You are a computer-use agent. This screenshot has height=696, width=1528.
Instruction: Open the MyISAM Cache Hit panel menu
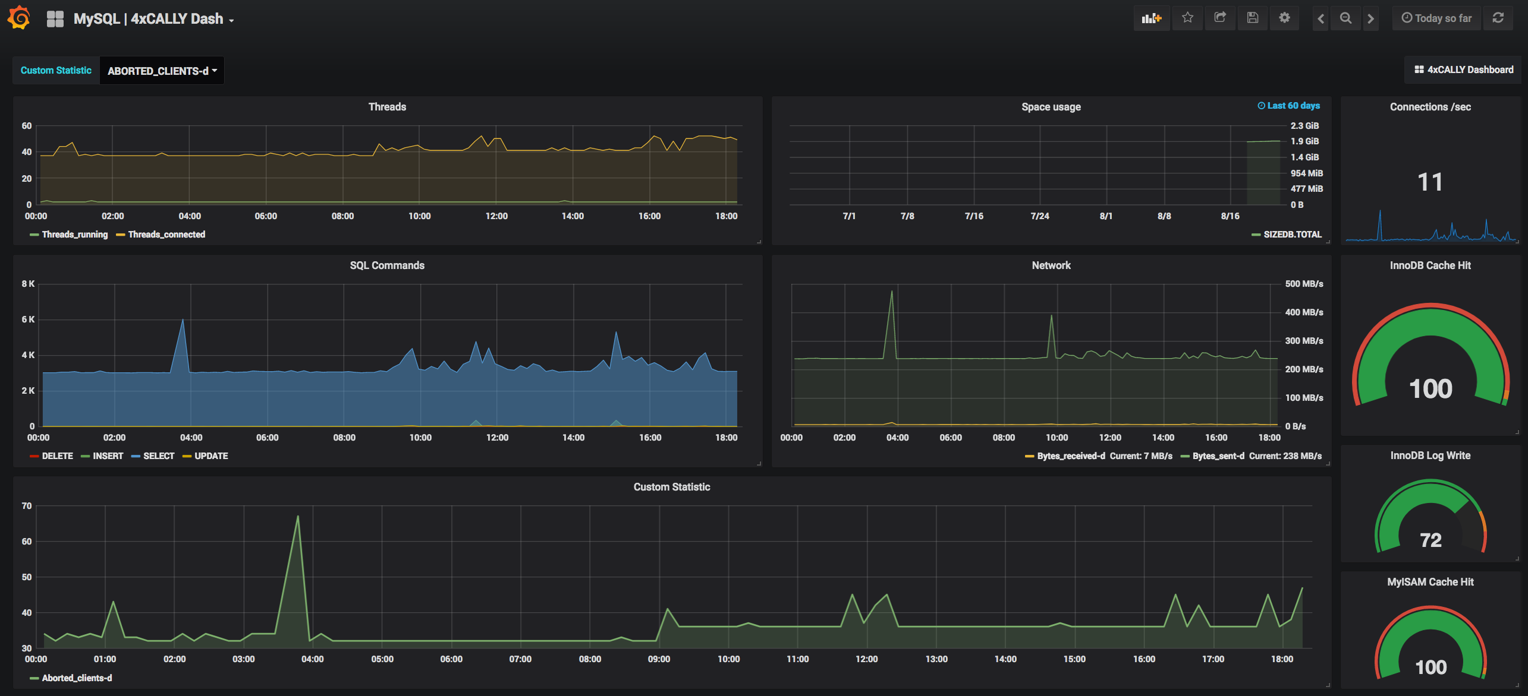click(1430, 582)
